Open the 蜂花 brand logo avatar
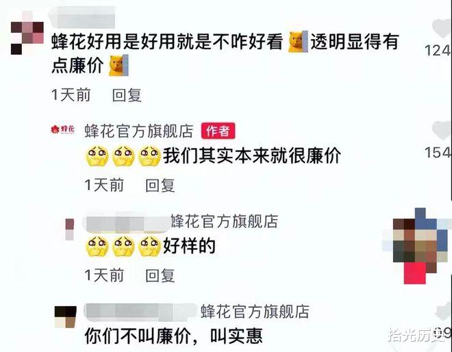The height and width of the screenshot is (352, 452). pos(63,129)
